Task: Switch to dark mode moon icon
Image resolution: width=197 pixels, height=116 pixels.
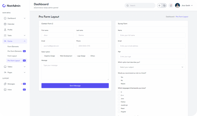Action: tap(164, 5)
